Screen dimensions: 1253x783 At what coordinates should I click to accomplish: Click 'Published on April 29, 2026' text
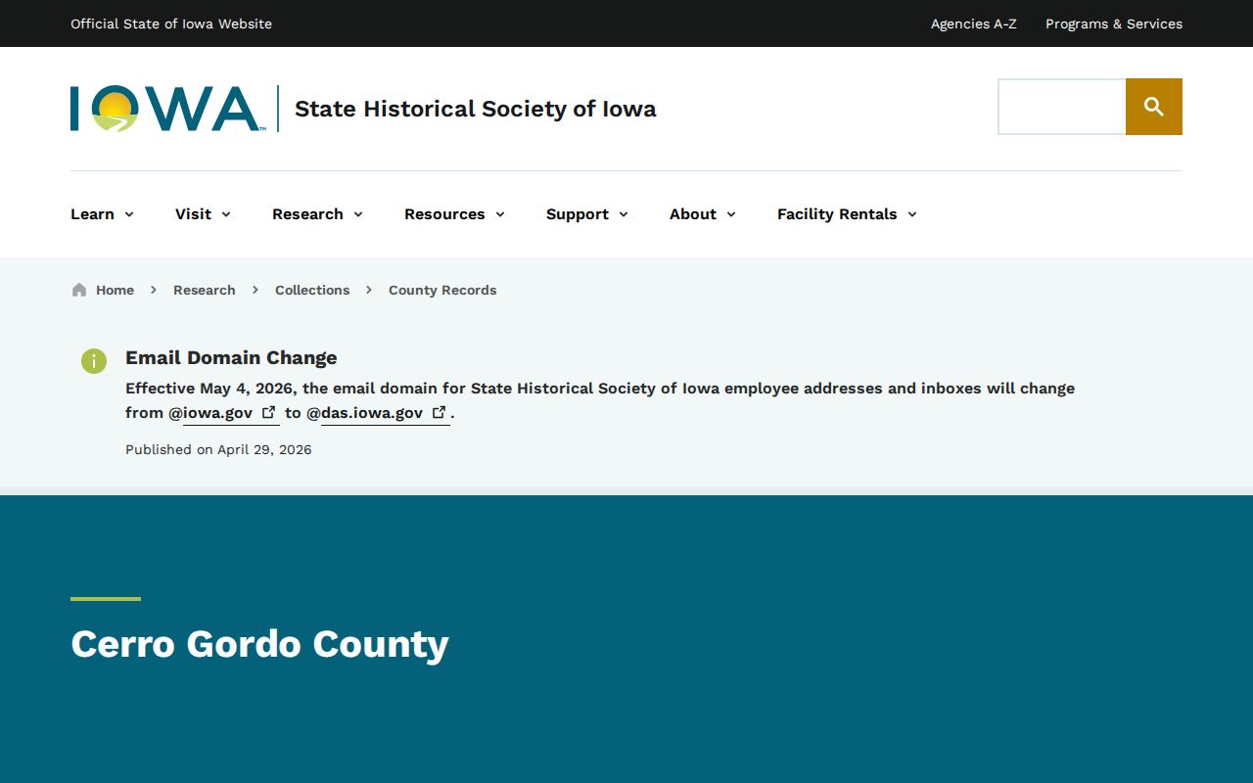218,450
